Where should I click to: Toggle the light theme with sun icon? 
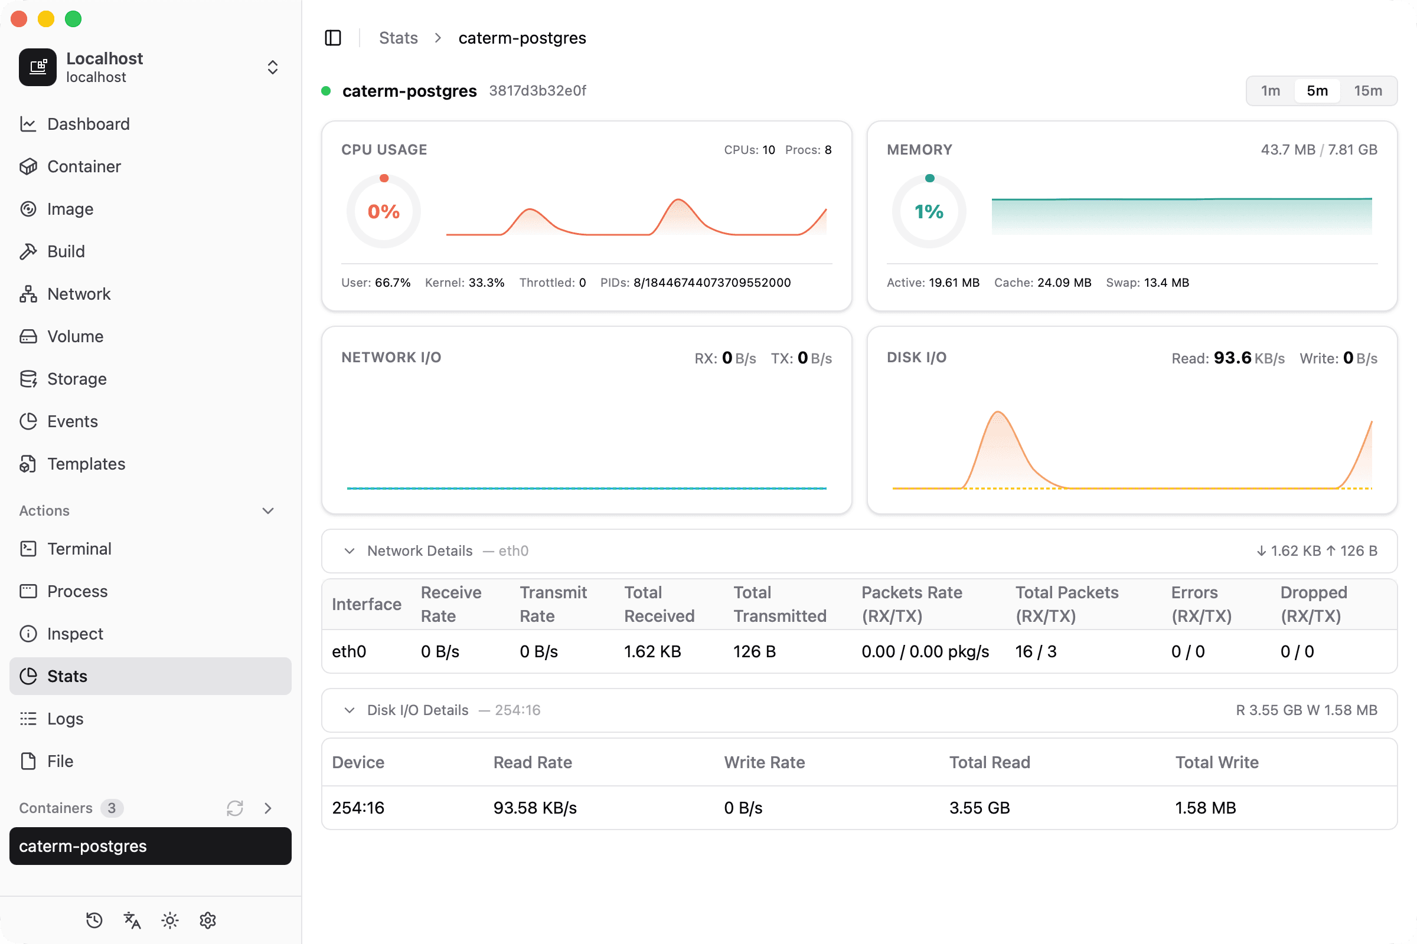pyautogui.click(x=169, y=920)
